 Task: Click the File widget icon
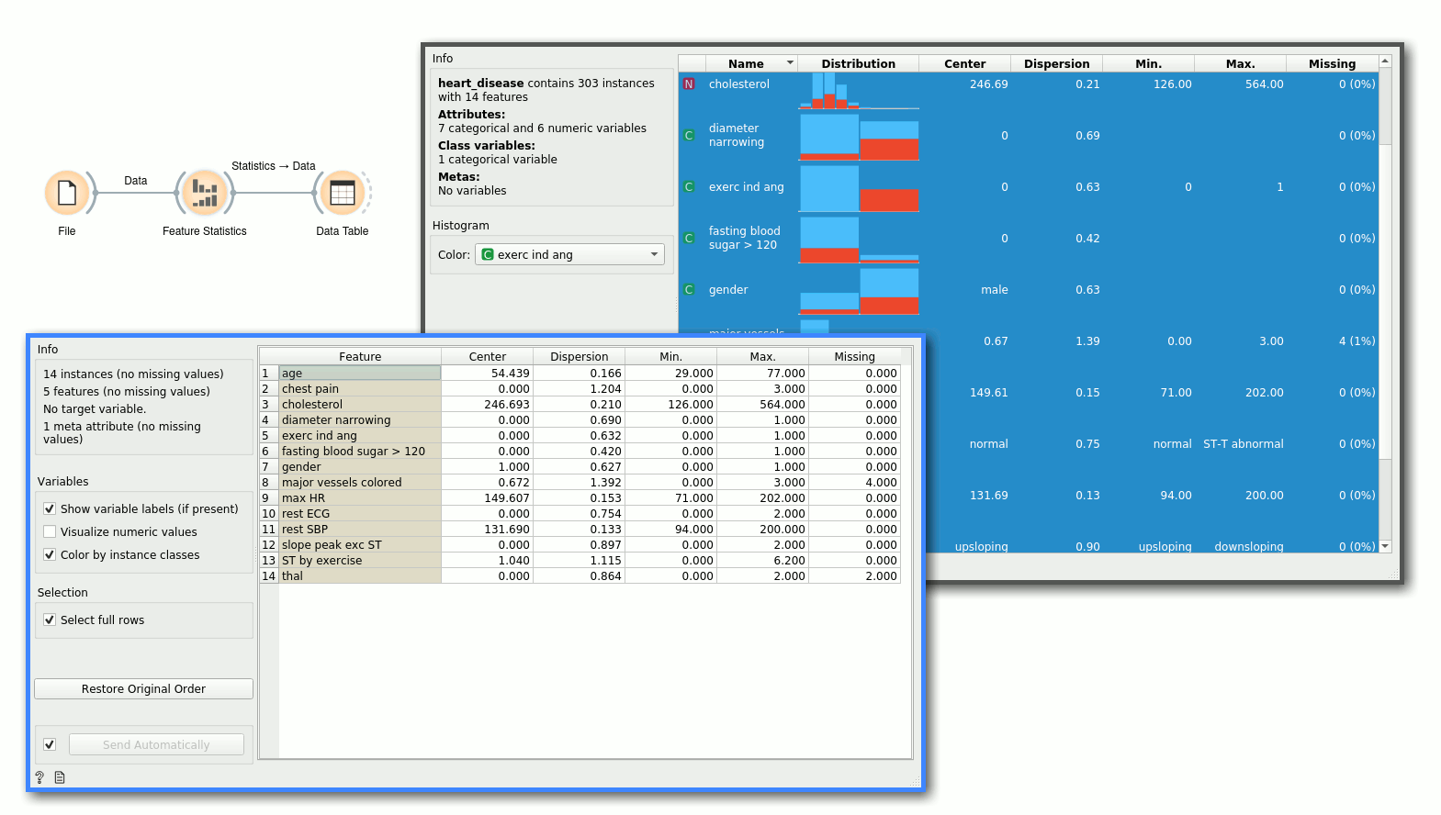tap(67, 193)
